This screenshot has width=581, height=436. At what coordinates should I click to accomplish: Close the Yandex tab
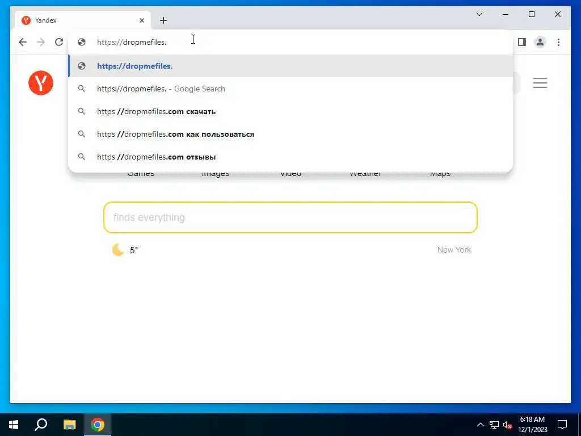[x=141, y=20]
